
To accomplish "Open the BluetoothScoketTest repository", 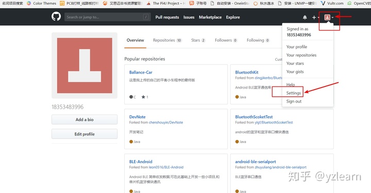I will pyautogui.click(x=254, y=117).
